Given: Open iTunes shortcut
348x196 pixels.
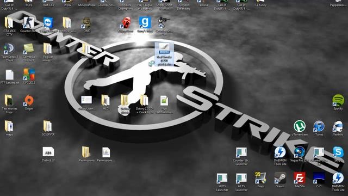Looking at the screenshot, I should [x=319, y=126].
